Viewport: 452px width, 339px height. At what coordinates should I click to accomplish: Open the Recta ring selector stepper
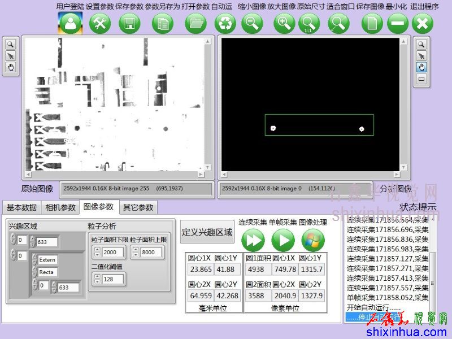click(34, 272)
